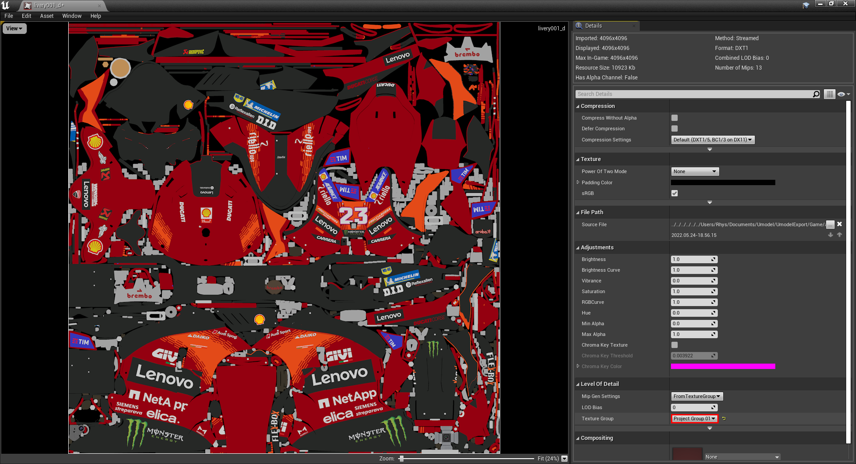Image resolution: width=856 pixels, height=464 pixels.
Task: Browse for Source File with ellipsis button
Action: (830, 224)
